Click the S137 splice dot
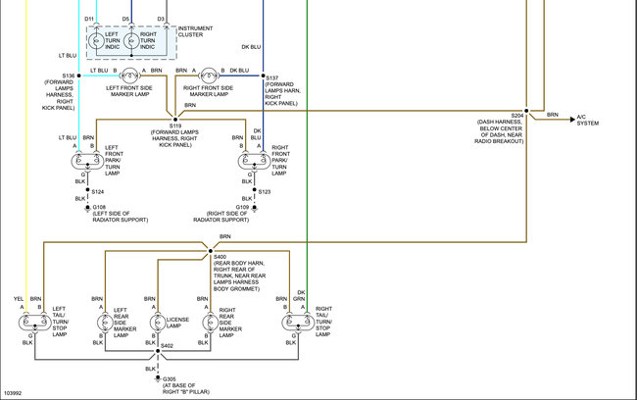637x400 pixels. pos(263,75)
